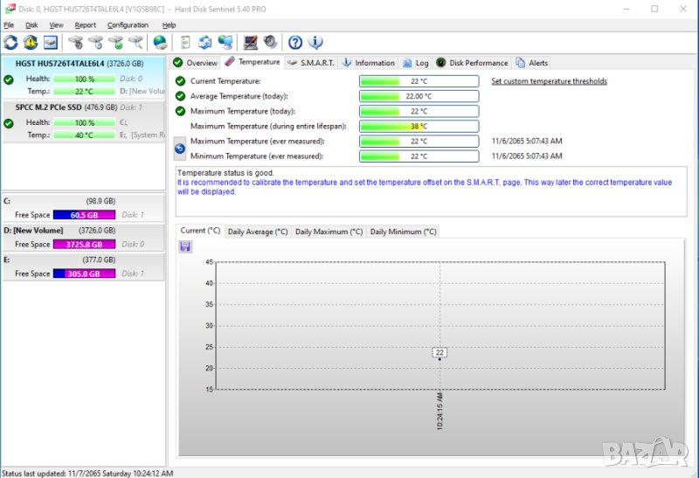Open help with the blue question mark icon
Screen dimensions: 699x478
(x=295, y=42)
